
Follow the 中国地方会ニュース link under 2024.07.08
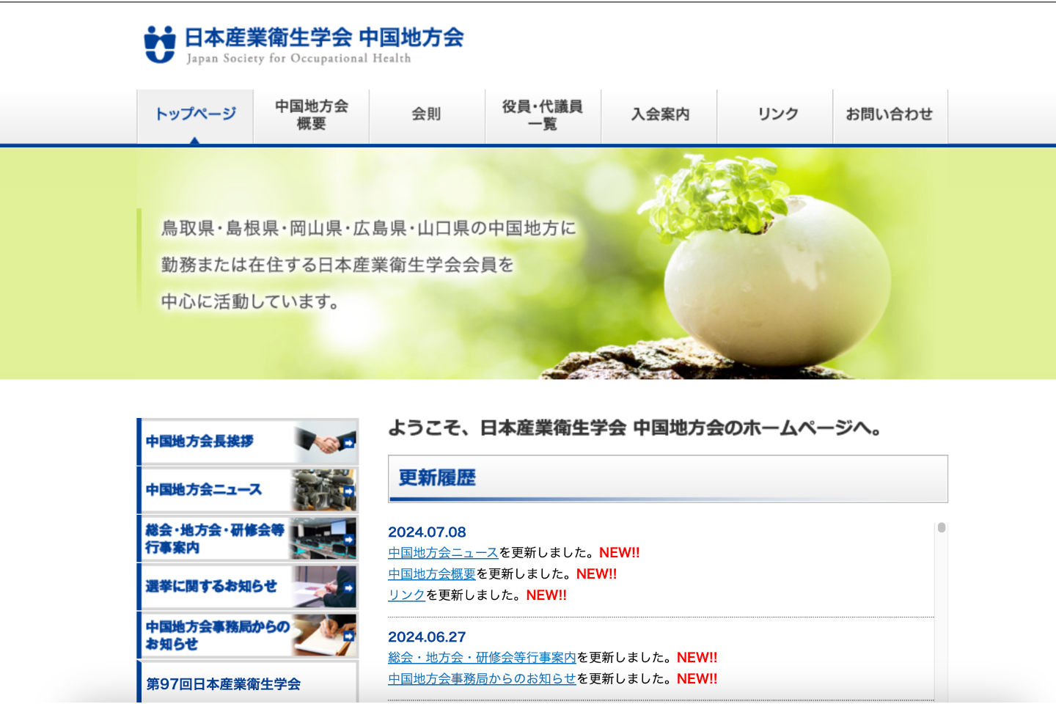pos(443,553)
